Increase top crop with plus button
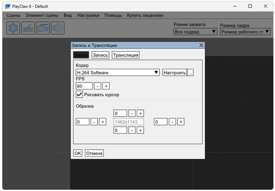The width and height of the screenshot is (275, 191). [140, 114]
